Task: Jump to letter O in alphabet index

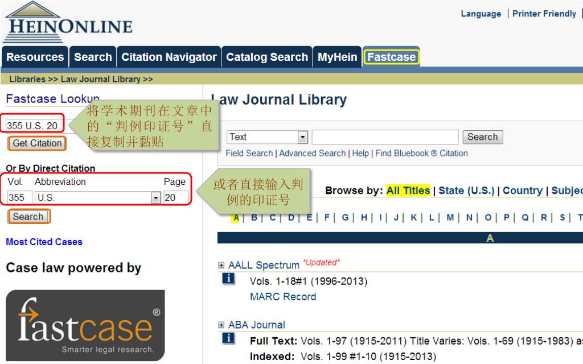Action: pos(488,218)
